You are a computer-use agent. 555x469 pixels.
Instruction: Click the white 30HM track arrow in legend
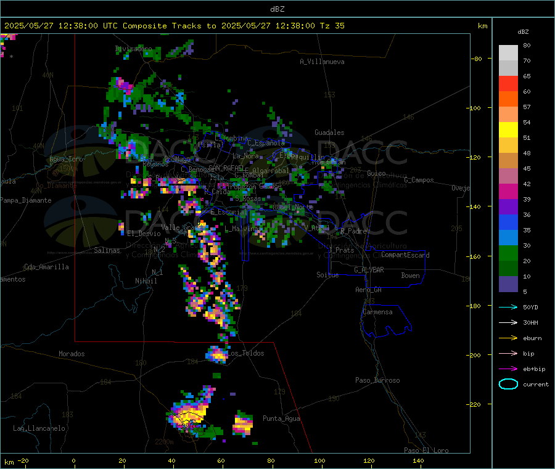click(x=508, y=322)
